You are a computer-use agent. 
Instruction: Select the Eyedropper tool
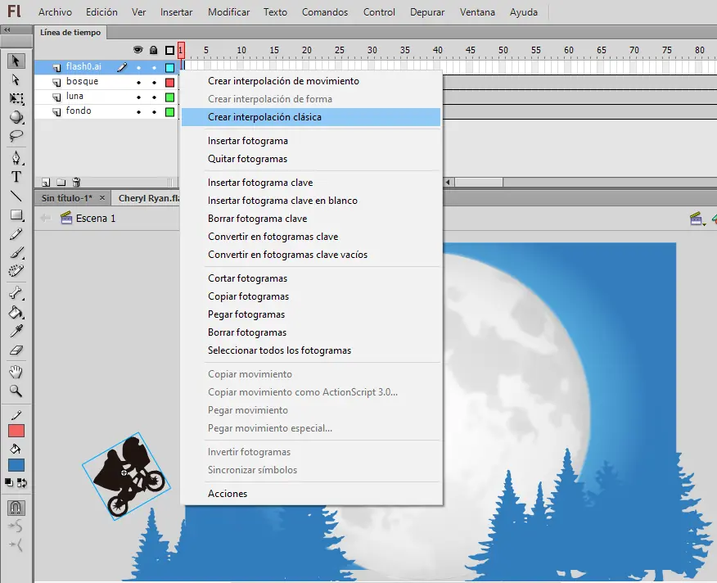[16, 331]
